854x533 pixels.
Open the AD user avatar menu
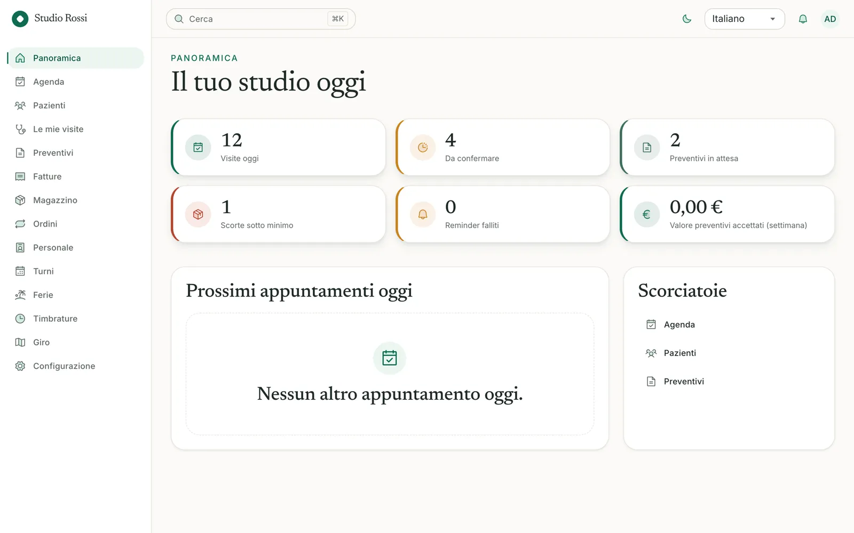tap(830, 19)
